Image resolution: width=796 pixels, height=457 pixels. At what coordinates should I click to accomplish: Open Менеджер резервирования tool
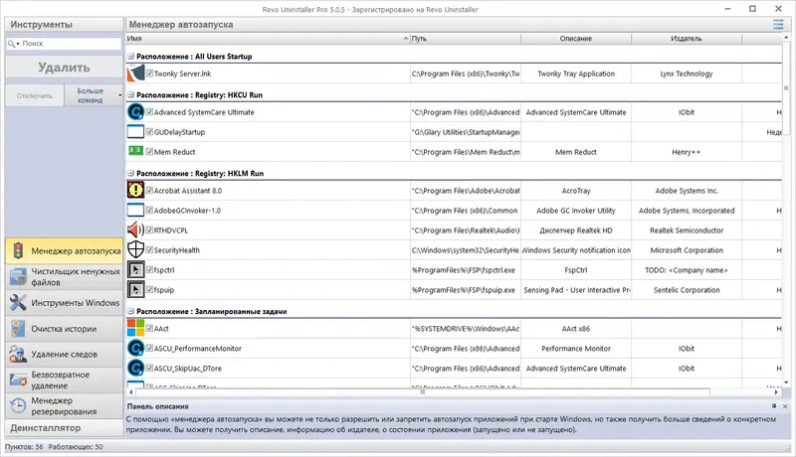64,405
